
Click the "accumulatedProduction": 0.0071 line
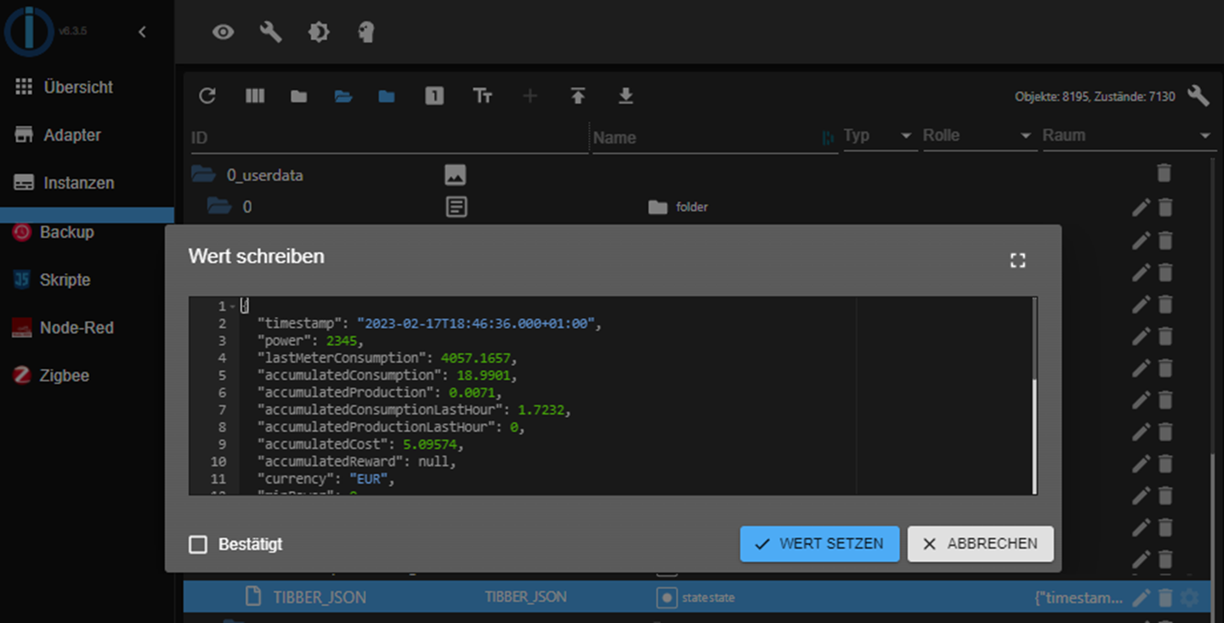click(380, 393)
